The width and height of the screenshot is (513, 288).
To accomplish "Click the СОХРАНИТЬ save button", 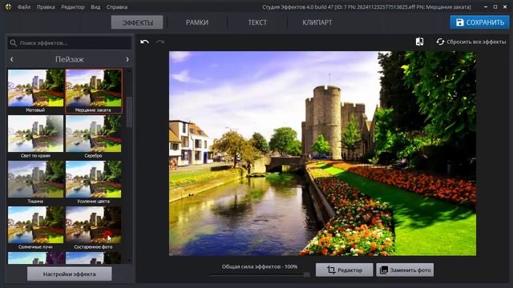I will [479, 22].
